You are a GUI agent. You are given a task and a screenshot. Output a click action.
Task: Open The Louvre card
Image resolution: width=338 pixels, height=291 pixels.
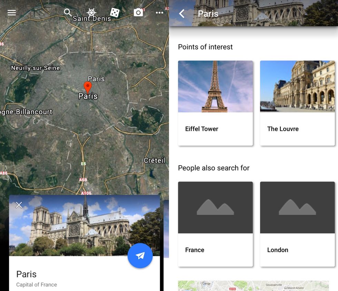point(297,103)
